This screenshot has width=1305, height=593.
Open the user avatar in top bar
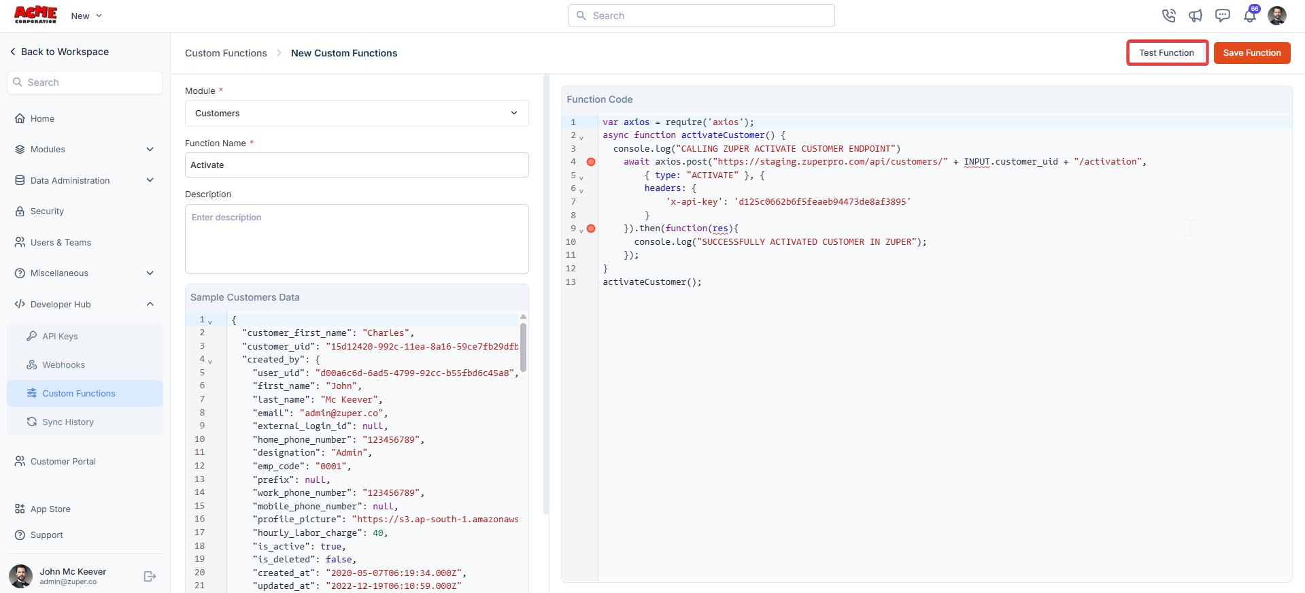point(1277,16)
